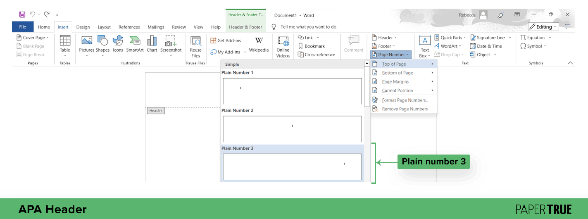
Task: Open Quick Parts menu
Action: pyautogui.click(x=450, y=38)
